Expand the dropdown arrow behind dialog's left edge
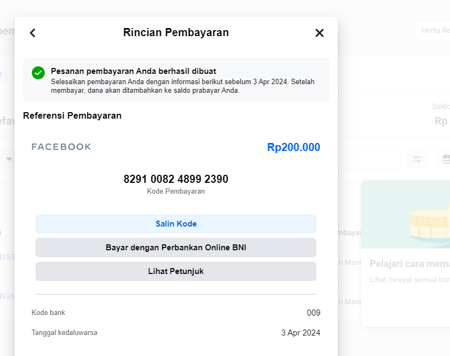 tap(9, 159)
